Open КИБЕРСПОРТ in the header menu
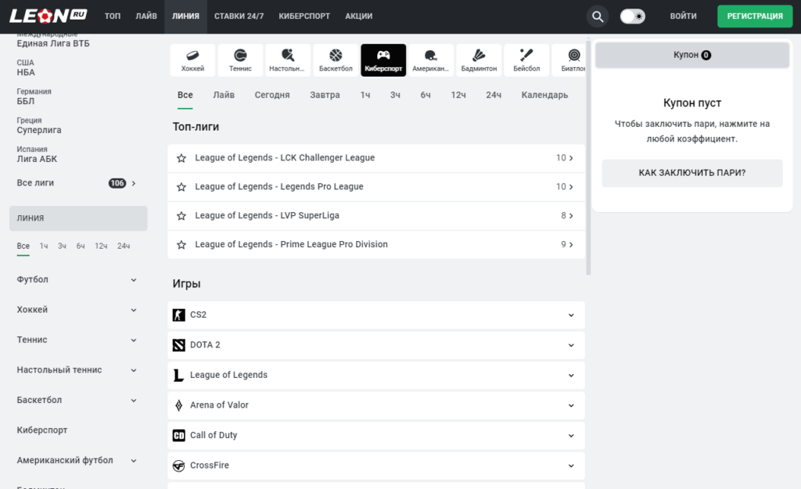This screenshot has width=801, height=489. click(304, 16)
